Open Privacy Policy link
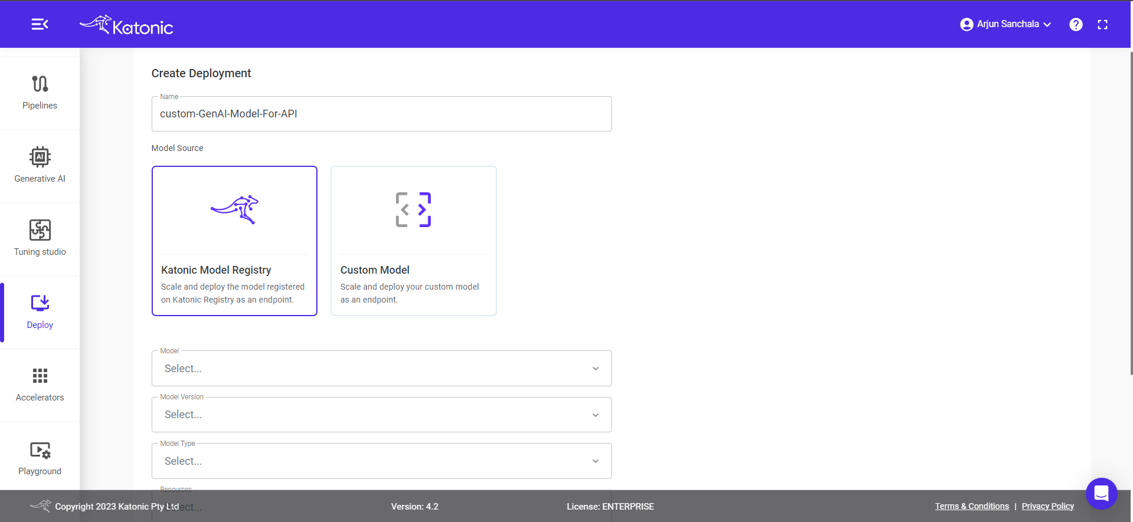This screenshot has width=1133, height=522. [1047, 506]
